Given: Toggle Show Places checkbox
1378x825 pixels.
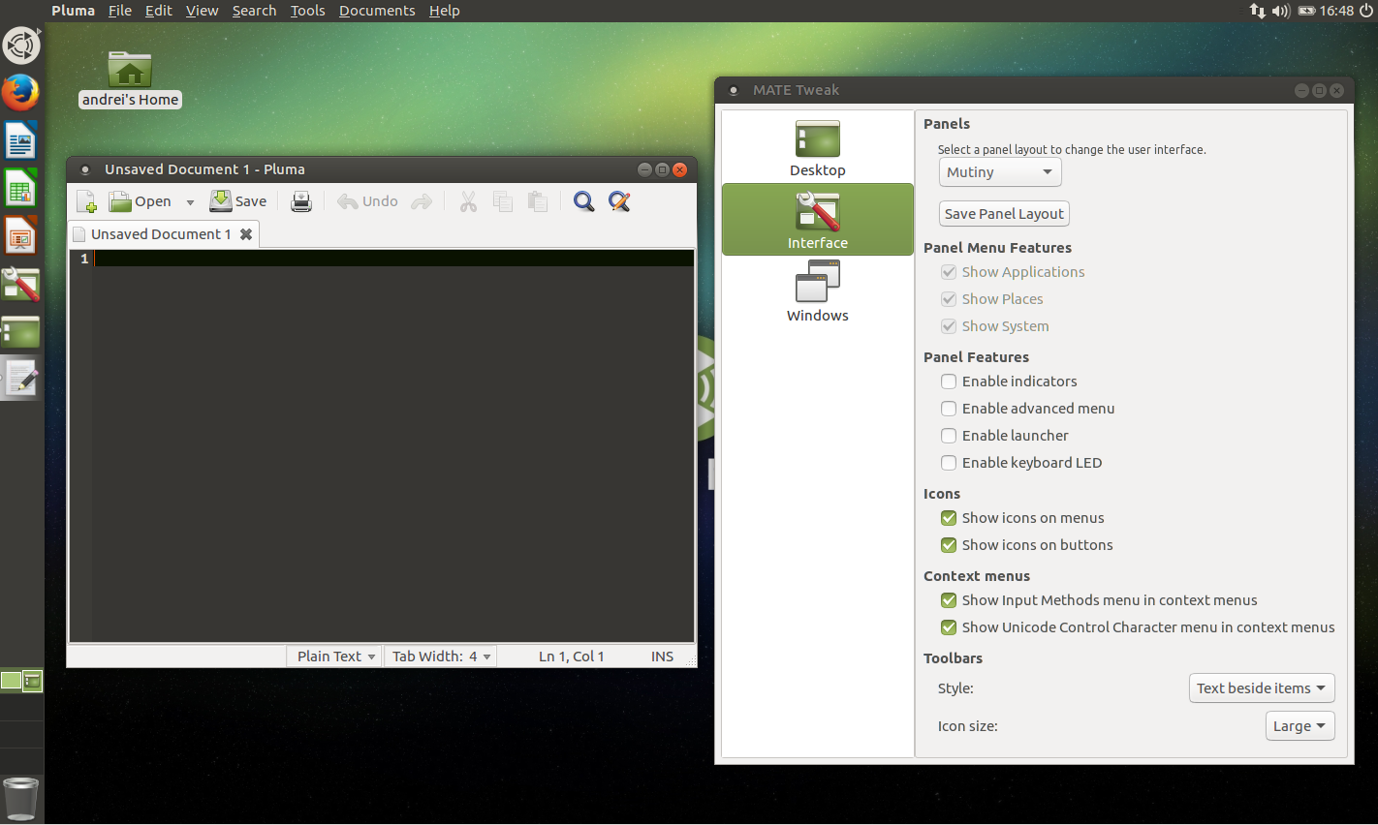Looking at the screenshot, I should pyautogui.click(x=949, y=299).
